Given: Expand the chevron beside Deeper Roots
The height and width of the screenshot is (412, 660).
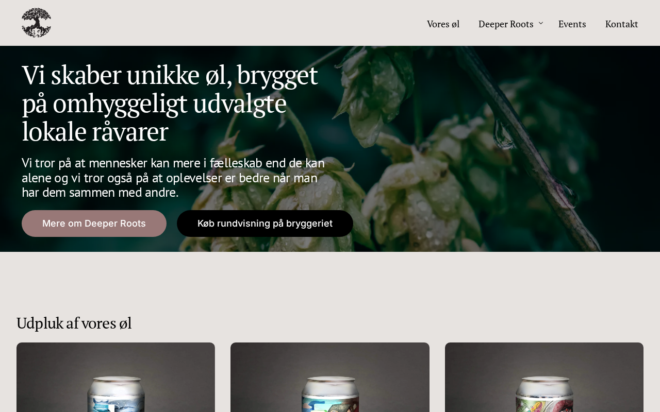Looking at the screenshot, I should click(x=541, y=23).
